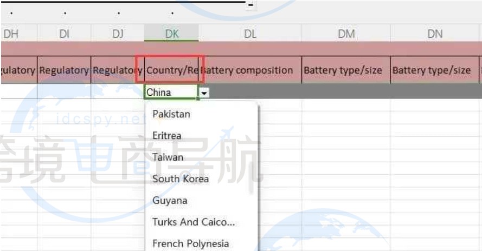Select column header DJ
The height and width of the screenshot is (251, 482).
click(x=118, y=34)
